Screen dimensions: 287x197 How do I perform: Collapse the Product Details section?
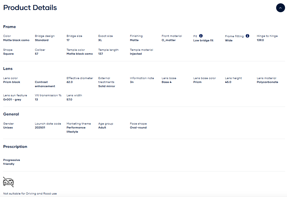(280, 8)
